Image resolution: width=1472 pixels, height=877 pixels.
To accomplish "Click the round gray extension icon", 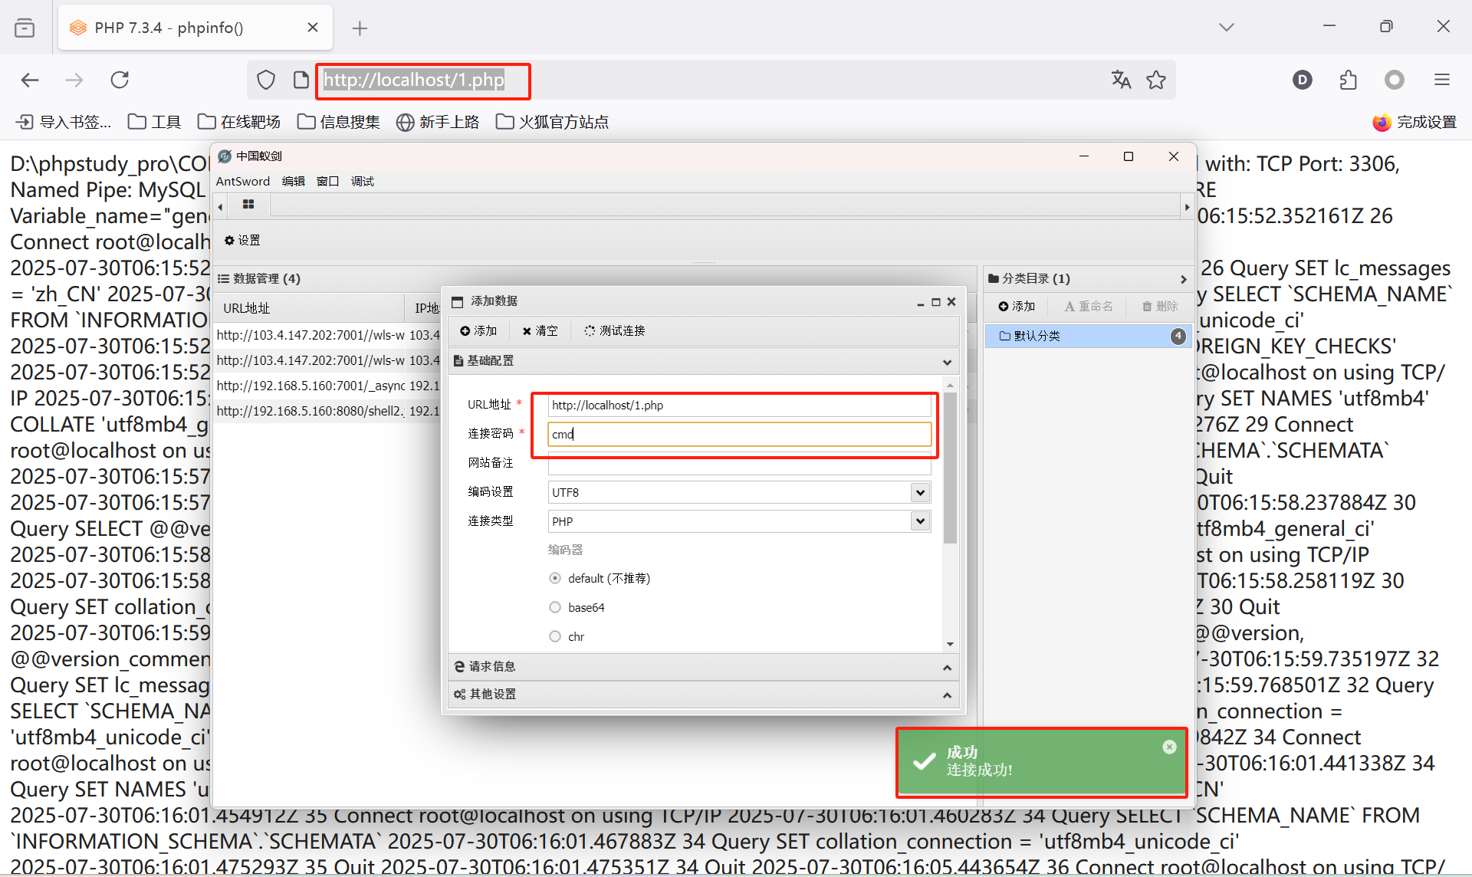I will 1395,80.
